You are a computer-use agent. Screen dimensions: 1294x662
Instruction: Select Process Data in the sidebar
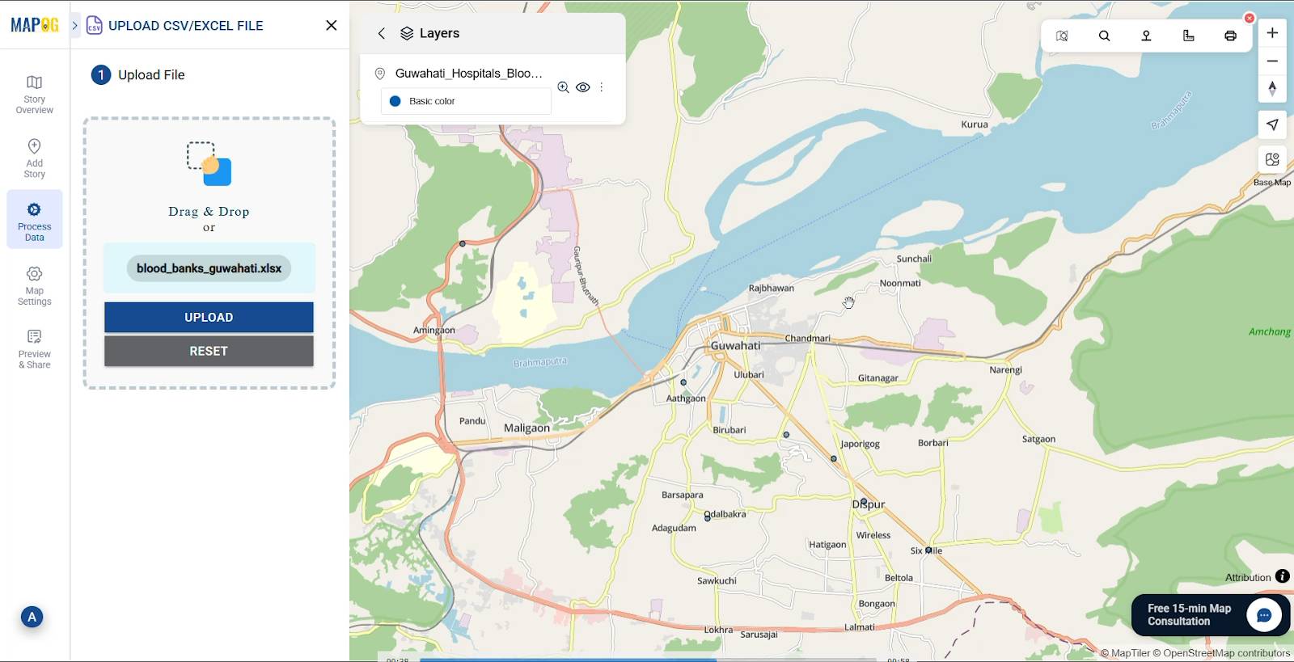click(34, 220)
